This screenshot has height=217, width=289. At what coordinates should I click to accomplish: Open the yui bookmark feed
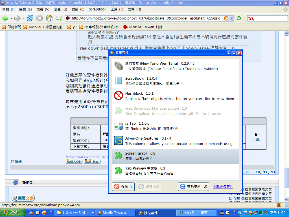coord(72,27)
